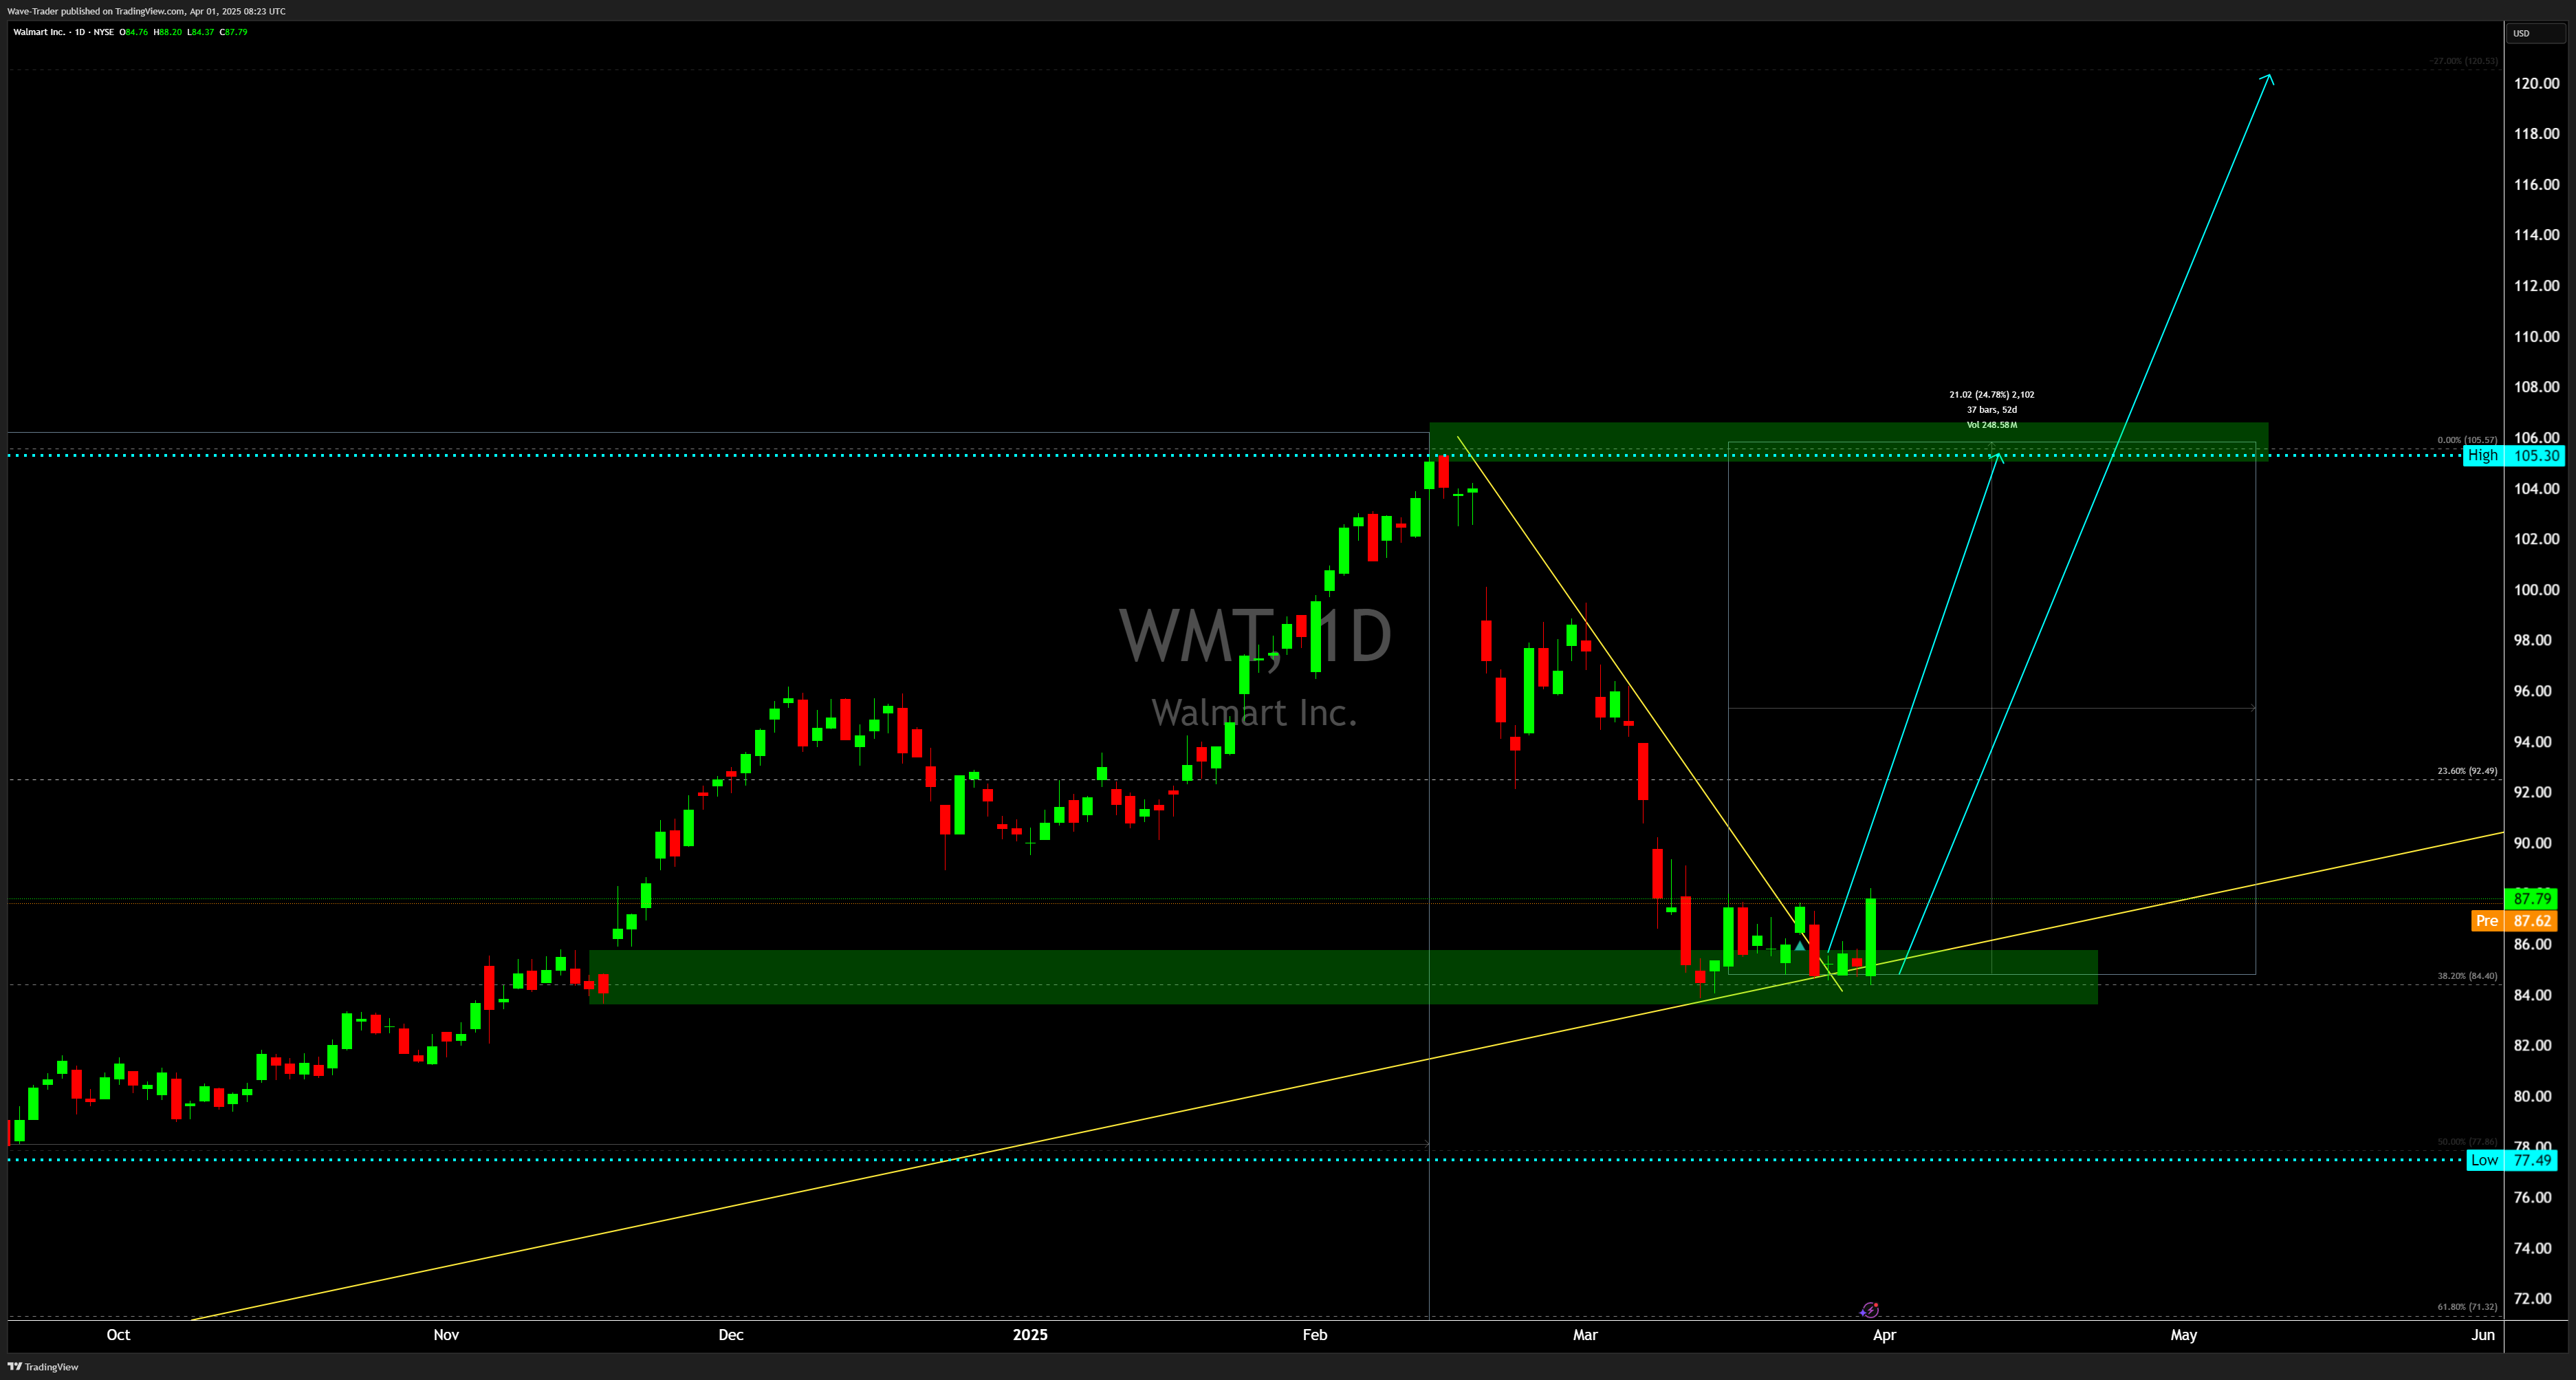Click the 2025 label on time axis
Viewport: 2576px width, 1380px height.
(x=1030, y=1334)
